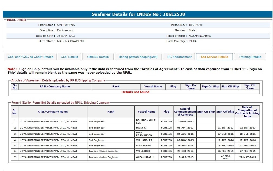Image resolution: width=273 pixels, height=171 pixels.
Task: Click the Sign On Shore column header
Action: pos(190,87)
